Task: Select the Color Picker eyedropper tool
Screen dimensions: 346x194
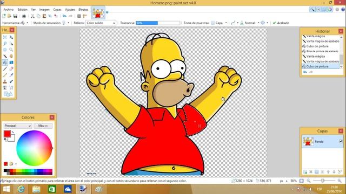Action: (11, 75)
